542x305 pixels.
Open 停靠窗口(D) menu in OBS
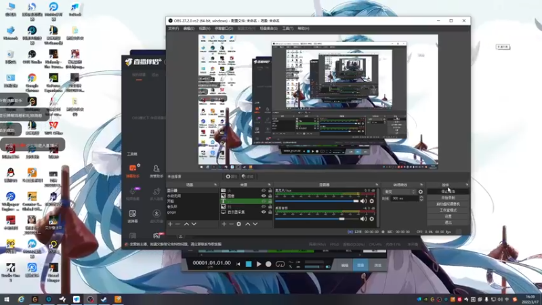(x=224, y=28)
